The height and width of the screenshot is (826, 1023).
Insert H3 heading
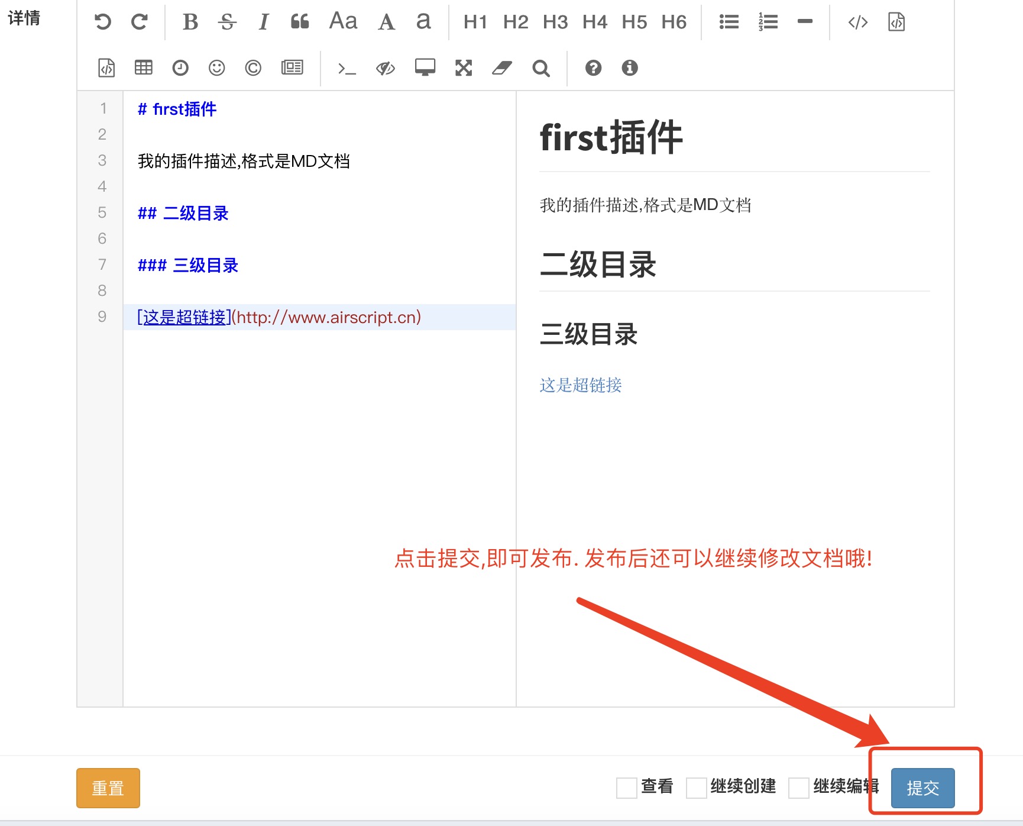click(x=555, y=22)
